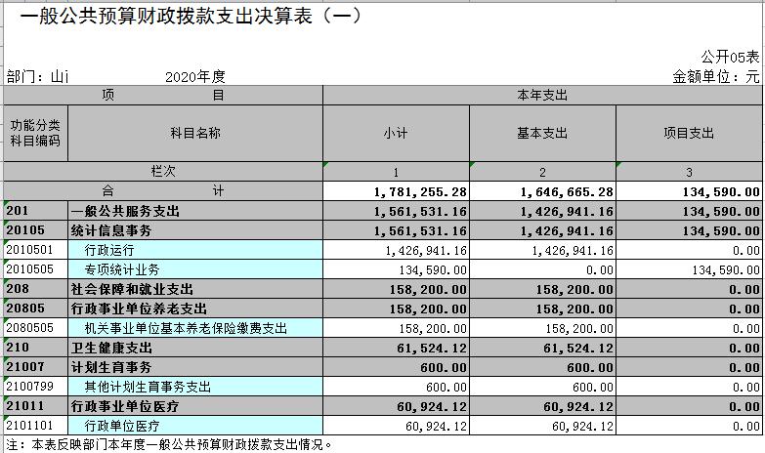765x453 pixels.
Task: Select code cell 2100799
Action: click(35, 387)
